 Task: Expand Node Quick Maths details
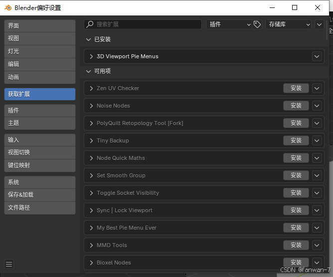pos(91,158)
